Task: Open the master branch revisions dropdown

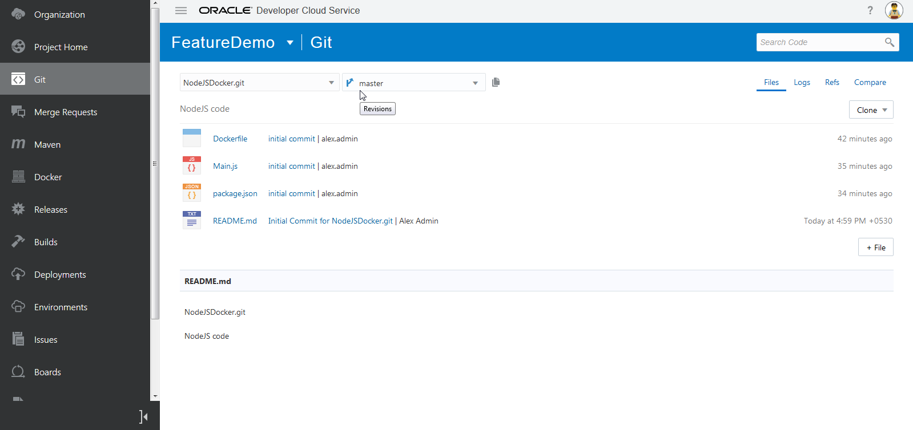Action: [414, 83]
